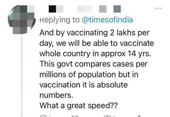The width and height of the screenshot is (170, 117).
Task: Click text "millions of population but in"
Action: click(x=89, y=75)
